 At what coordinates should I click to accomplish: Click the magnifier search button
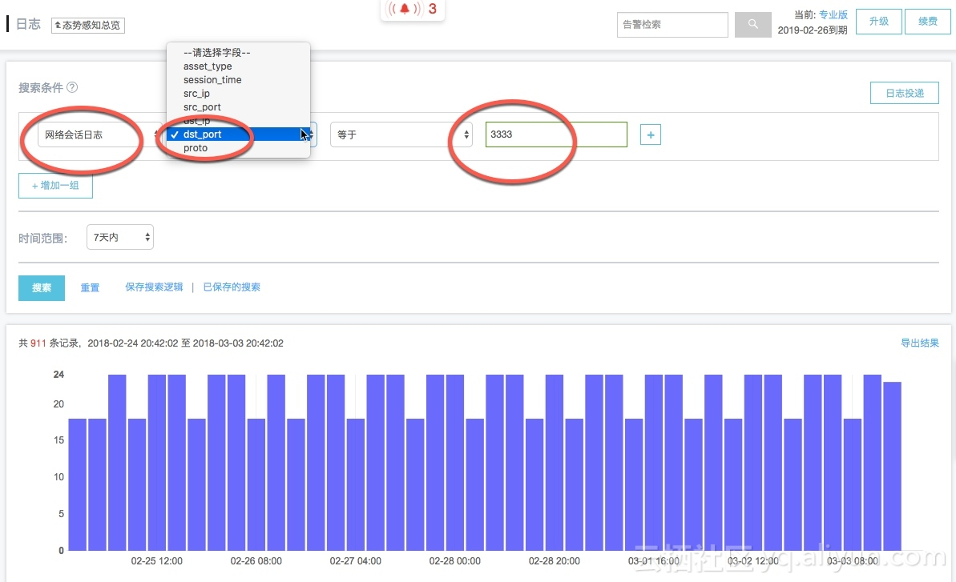(753, 24)
